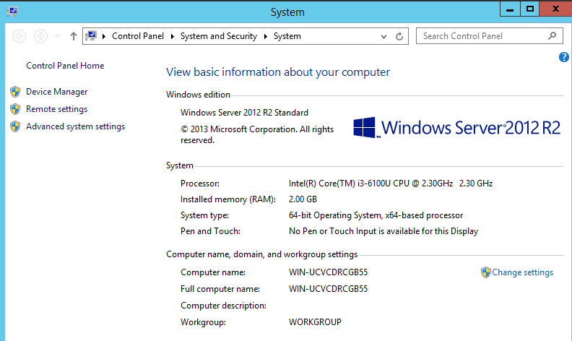Click 'Installed memory (RAM):' label
Screen dimensions: 572x341
click(228, 199)
